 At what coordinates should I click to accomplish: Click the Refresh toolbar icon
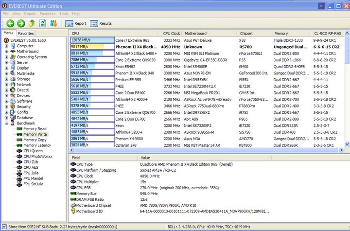pyautogui.click(x=43, y=23)
